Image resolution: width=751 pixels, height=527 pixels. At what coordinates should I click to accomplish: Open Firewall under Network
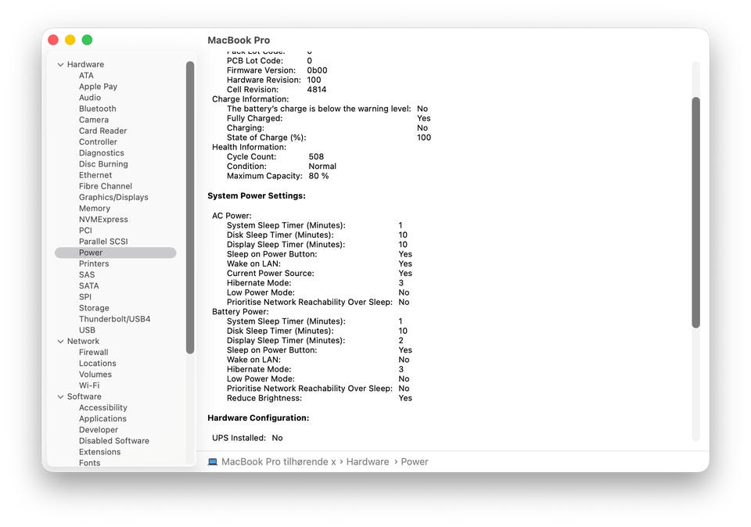click(x=93, y=353)
